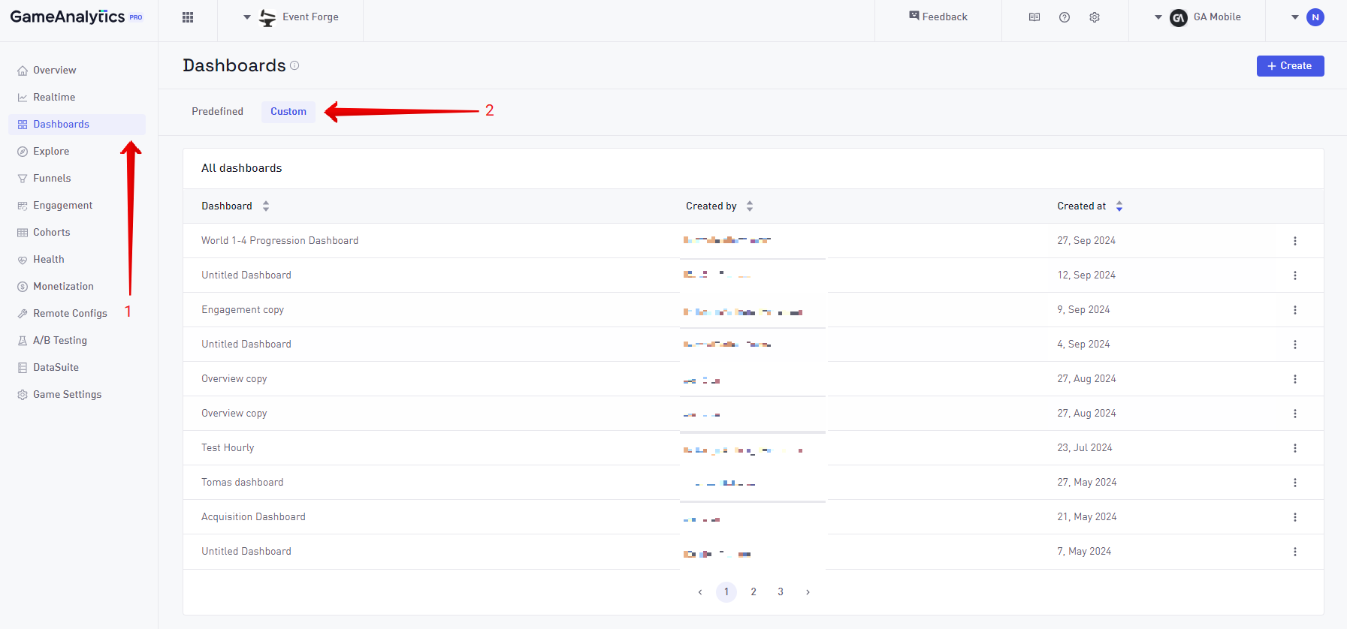Open options menu for Tomas dashboard

[x=1294, y=483]
